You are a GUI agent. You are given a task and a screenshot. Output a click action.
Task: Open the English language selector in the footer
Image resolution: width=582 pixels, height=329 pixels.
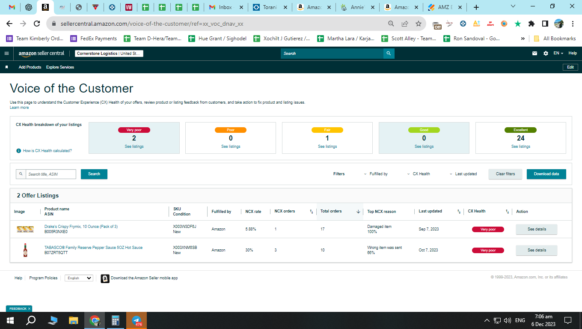tap(79, 278)
